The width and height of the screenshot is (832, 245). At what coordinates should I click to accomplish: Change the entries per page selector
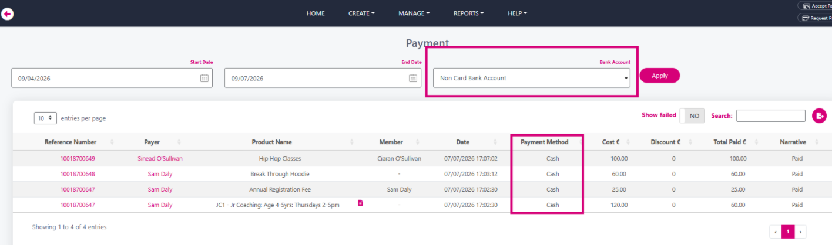point(45,118)
